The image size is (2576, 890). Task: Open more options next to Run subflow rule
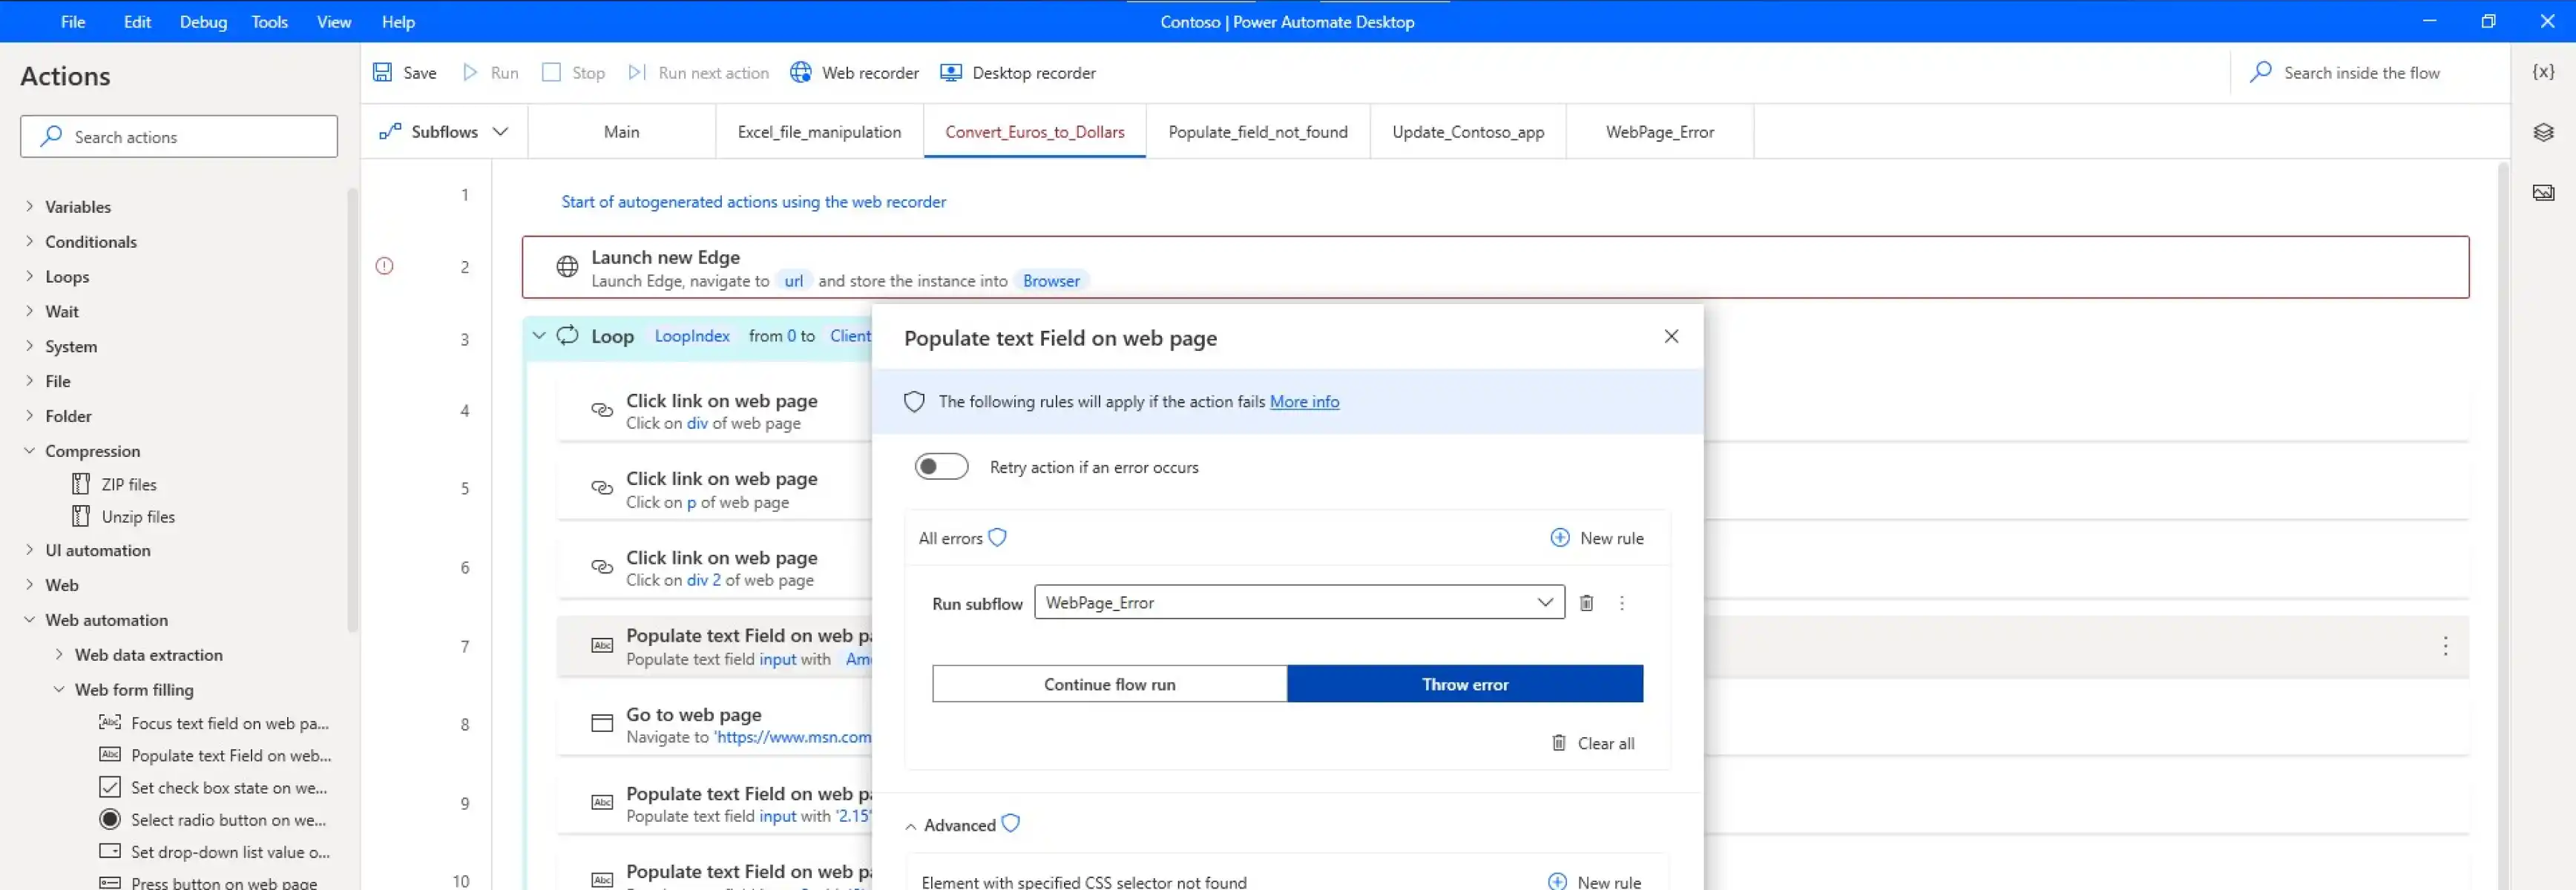[x=1622, y=603]
